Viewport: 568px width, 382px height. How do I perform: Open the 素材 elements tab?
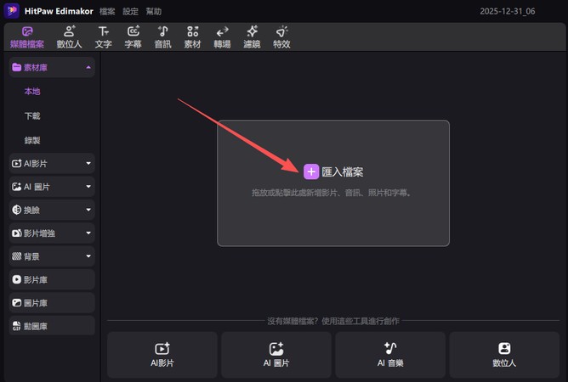pyautogui.click(x=192, y=37)
